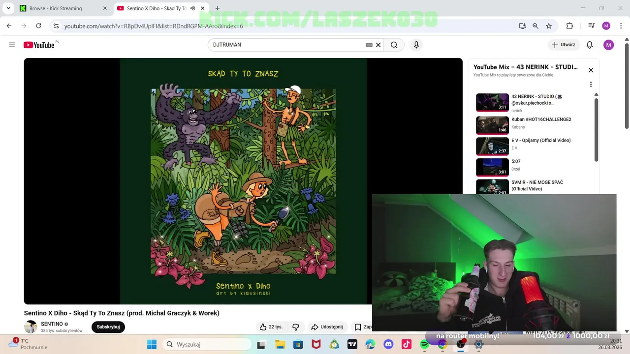This screenshot has height=354, width=630.
Task: Reload the YouTube page
Action: coord(38,26)
